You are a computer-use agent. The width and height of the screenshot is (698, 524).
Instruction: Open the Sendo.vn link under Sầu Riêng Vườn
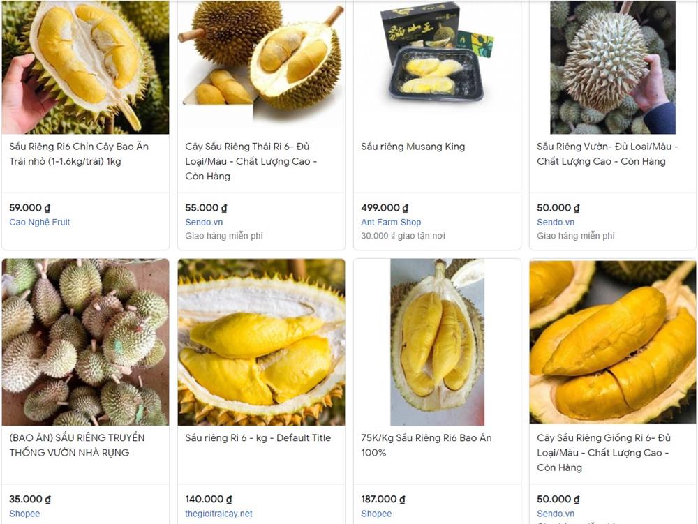pos(556,222)
